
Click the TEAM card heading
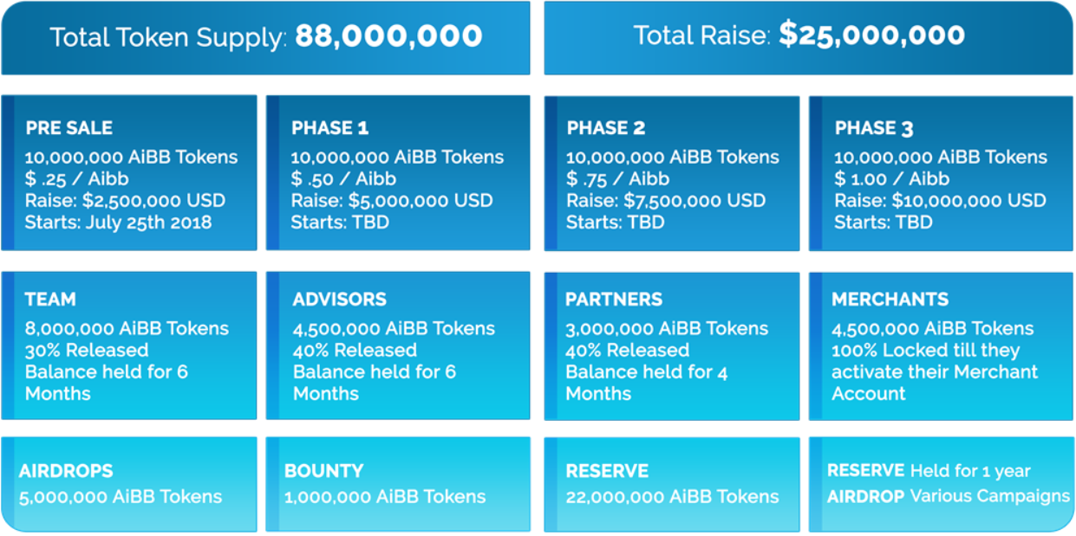tap(50, 300)
